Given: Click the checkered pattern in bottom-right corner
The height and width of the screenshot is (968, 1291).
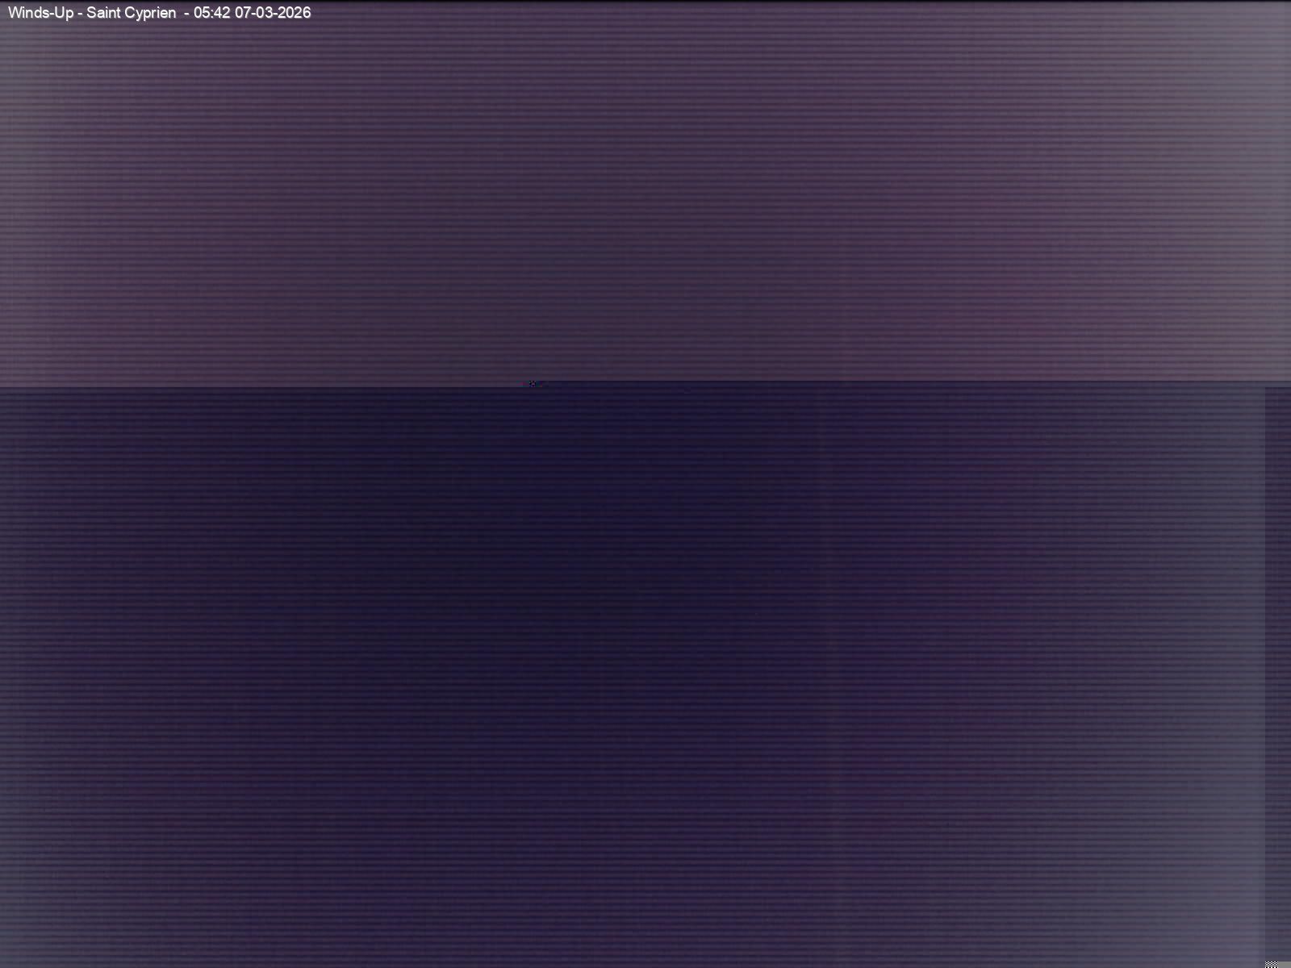Looking at the screenshot, I should (x=1272, y=964).
